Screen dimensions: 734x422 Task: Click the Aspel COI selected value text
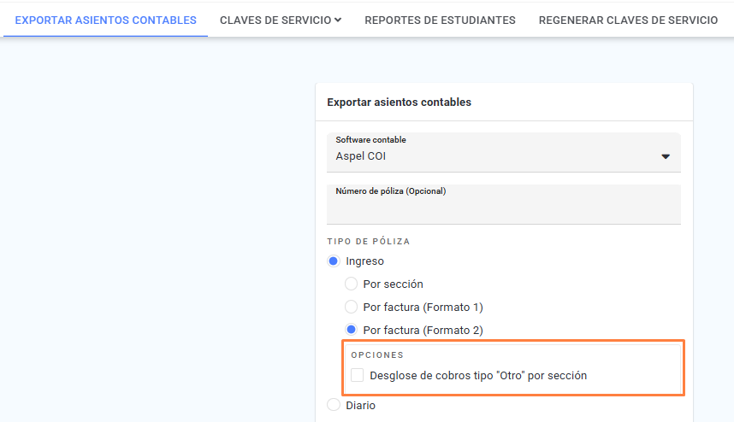[360, 156]
